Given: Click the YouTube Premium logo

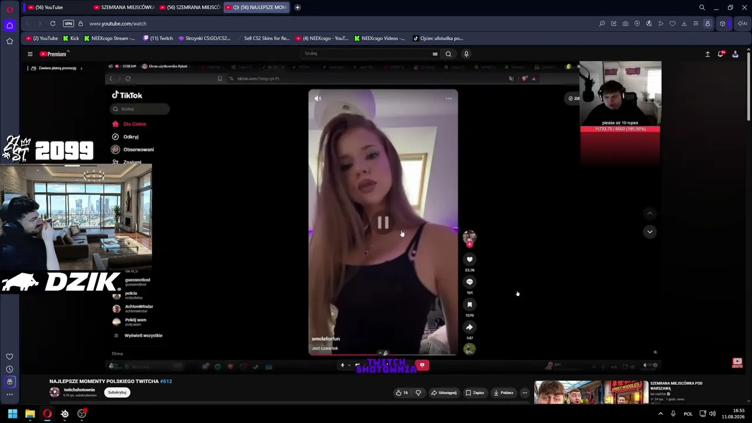Looking at the screenshot, I should click(x=54, y=54).
